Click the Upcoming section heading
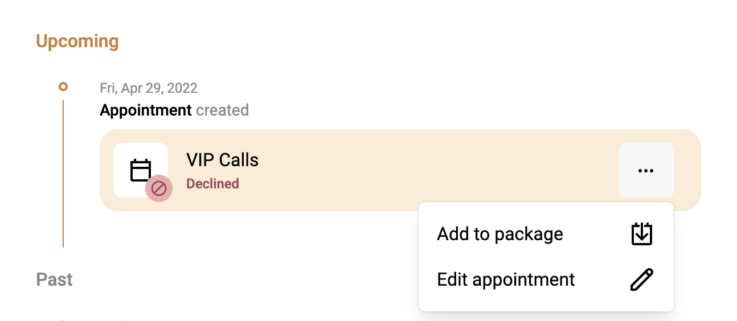The image size is (737, 321). point(77,42)
